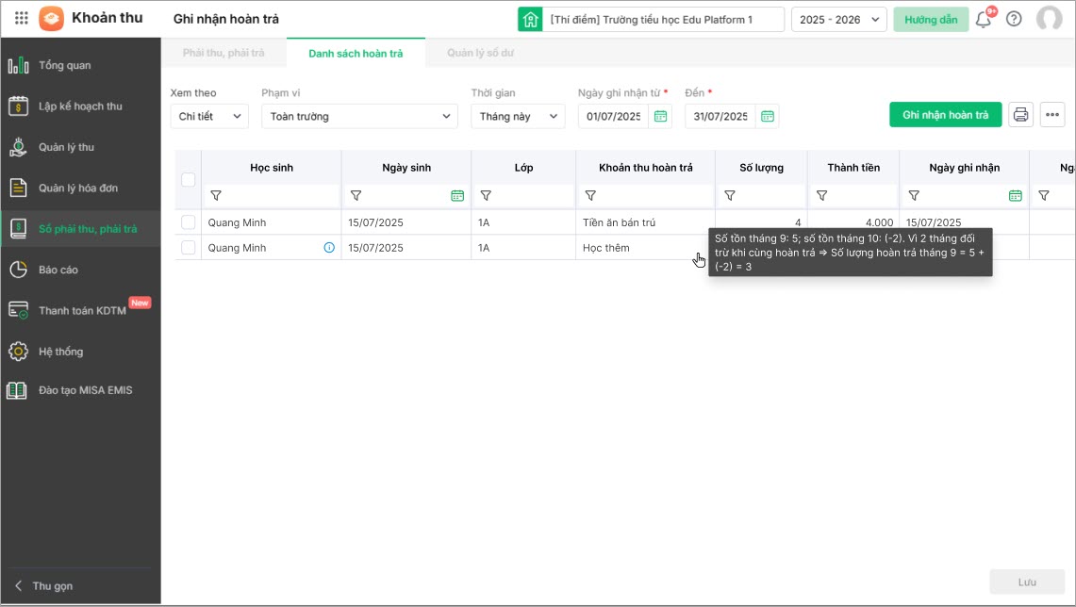Screen dimensions: 1076x607
Task: Click the Hướng dẫn button
Action: tap(930, 20)
